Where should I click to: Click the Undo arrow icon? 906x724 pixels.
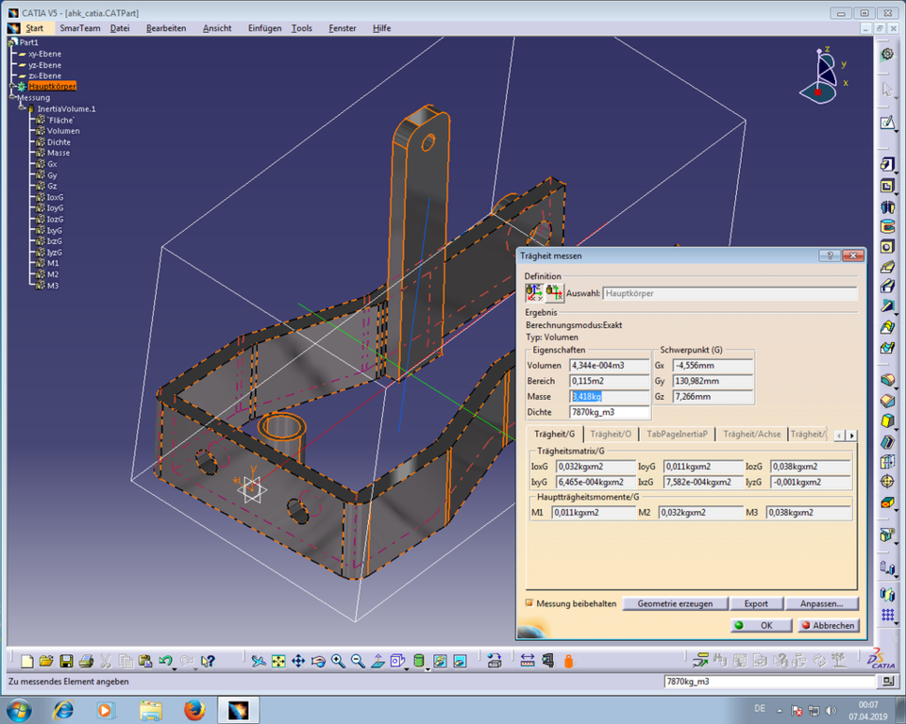(165, 662)
